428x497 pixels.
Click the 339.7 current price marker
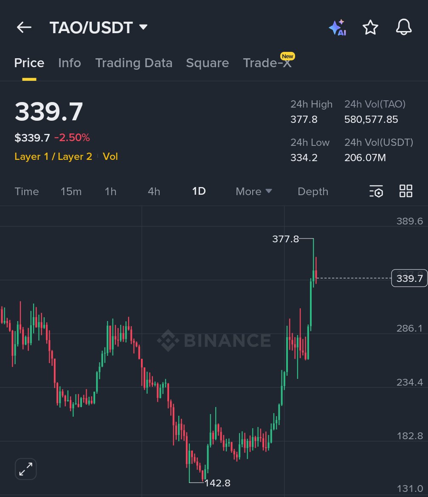[409, 278]
